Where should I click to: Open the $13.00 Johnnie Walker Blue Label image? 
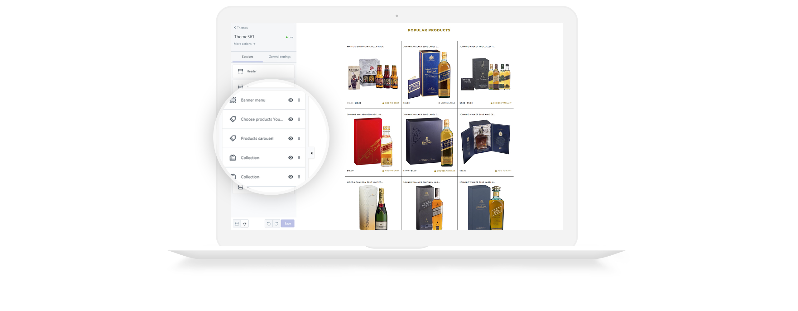point(429,75)
